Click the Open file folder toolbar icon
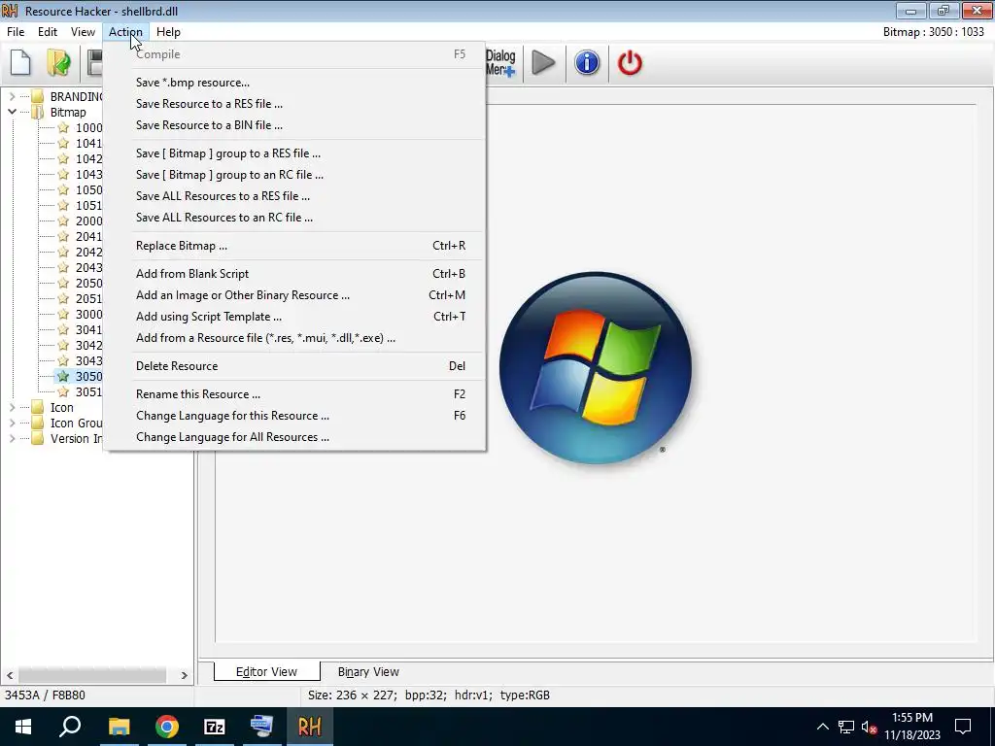The image size is (995, 746). point(58,63)
